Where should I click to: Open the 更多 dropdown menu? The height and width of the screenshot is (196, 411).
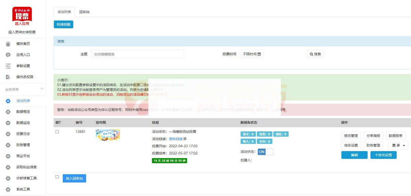click(x=398, y=146)
